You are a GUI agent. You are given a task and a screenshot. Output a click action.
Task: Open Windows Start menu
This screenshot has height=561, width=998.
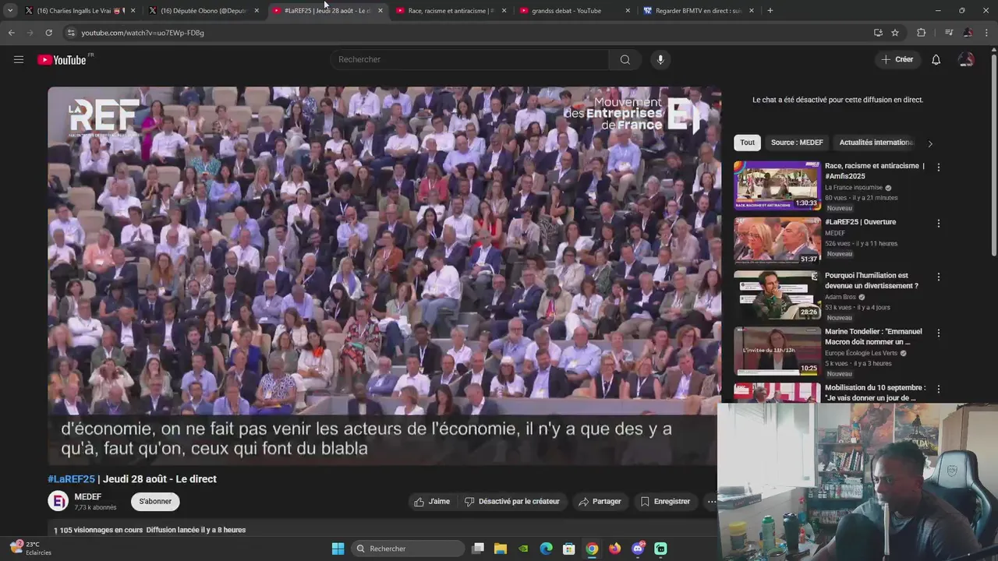338,549
